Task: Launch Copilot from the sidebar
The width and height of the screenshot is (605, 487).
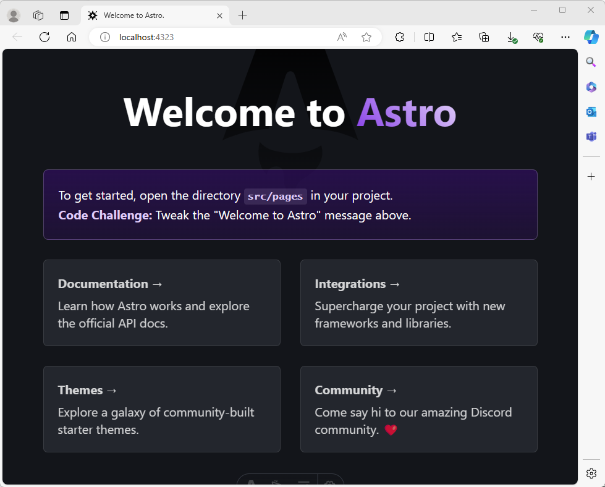Action: 591,37
